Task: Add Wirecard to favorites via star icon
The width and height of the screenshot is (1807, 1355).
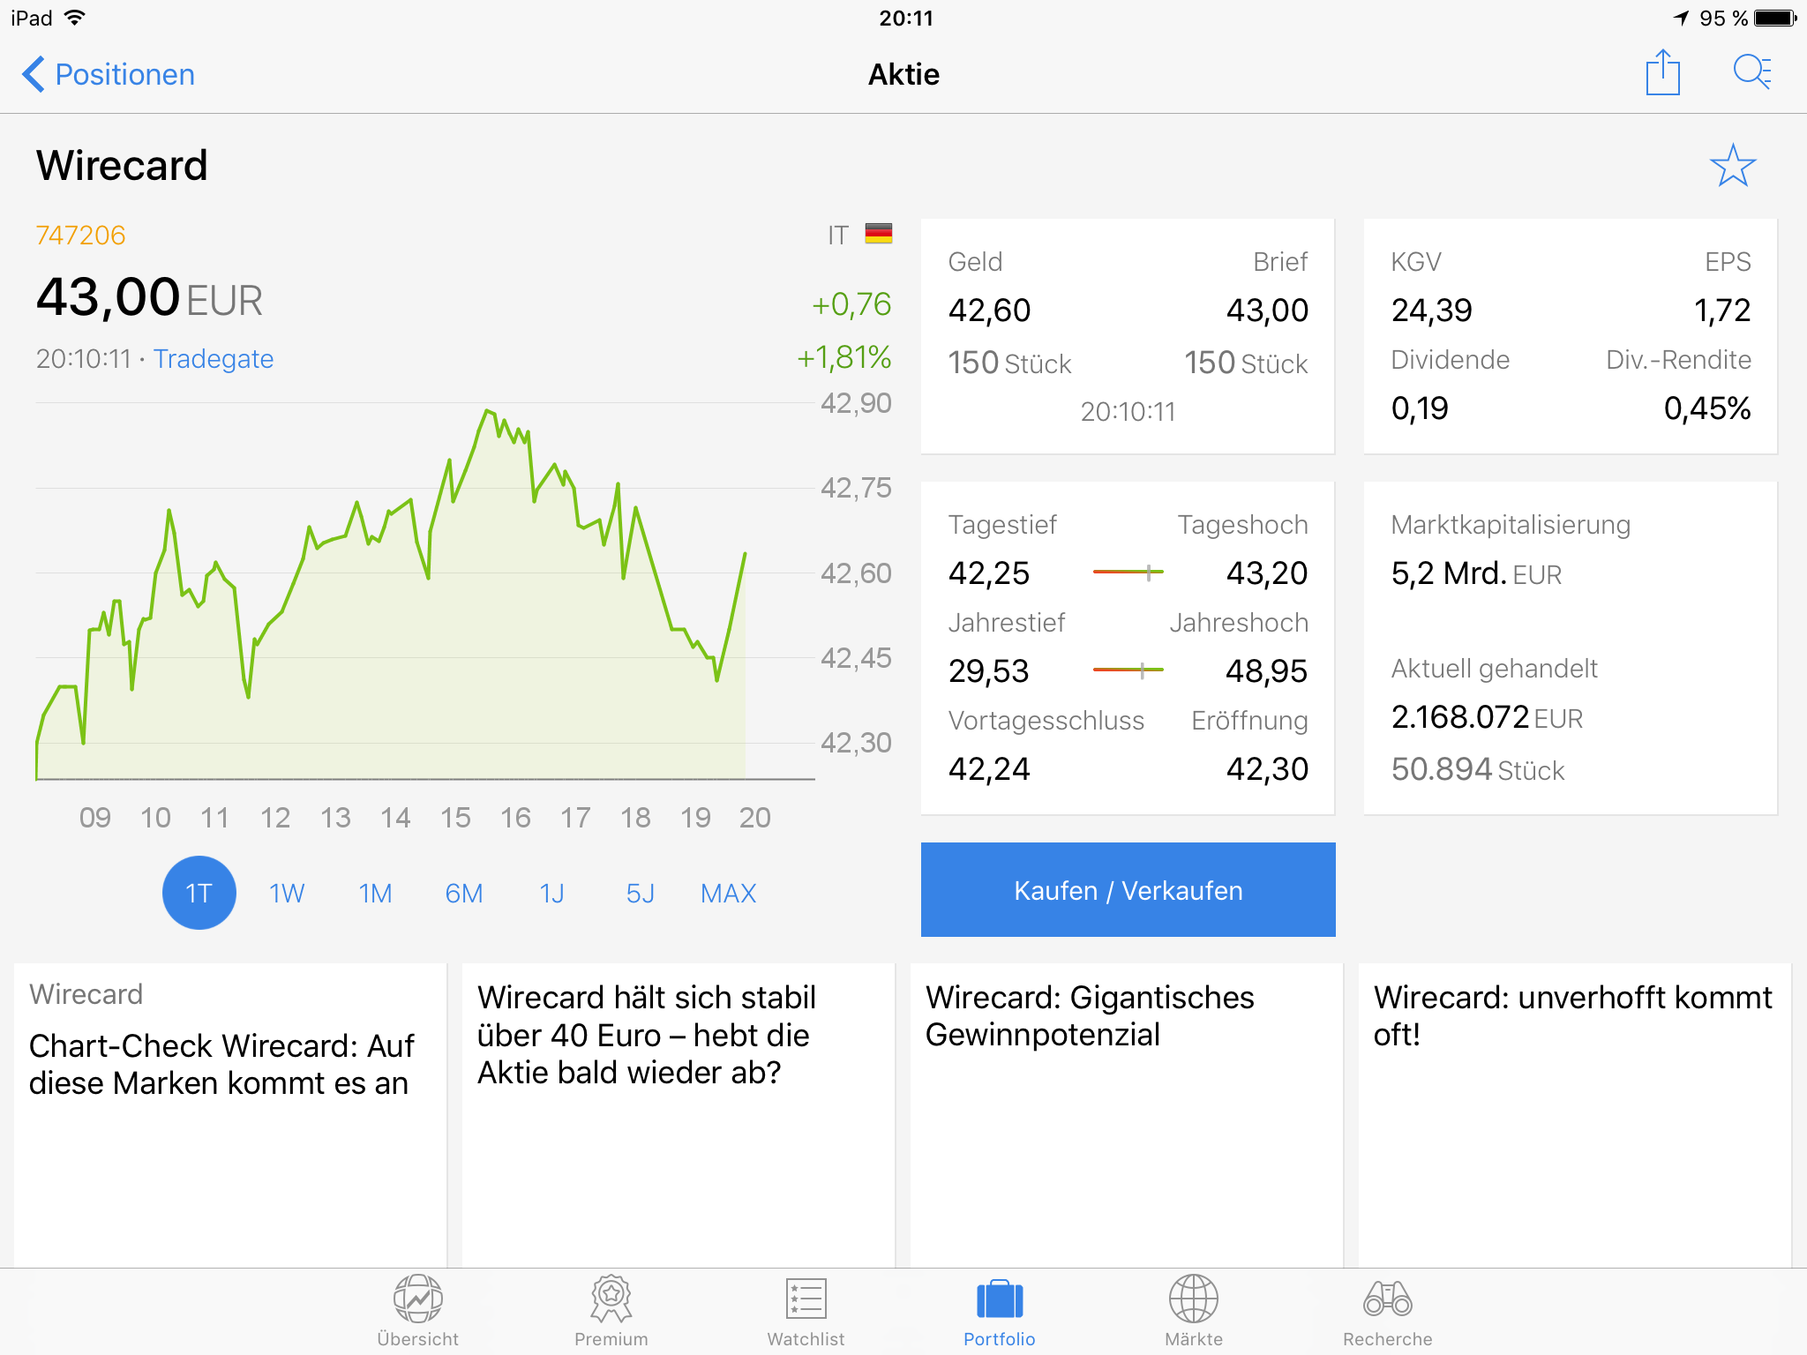Action: tap(1733, 166)
